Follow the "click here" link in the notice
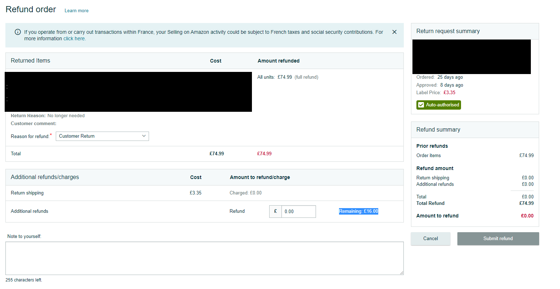The height and width of the screenshot is (289, 560). point(74,38)
